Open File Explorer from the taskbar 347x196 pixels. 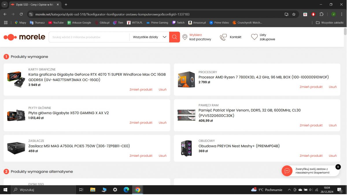click(x=93, y=190)
